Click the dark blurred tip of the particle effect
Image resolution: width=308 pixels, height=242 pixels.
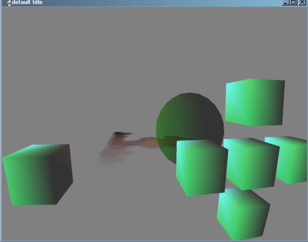(122, 134)
